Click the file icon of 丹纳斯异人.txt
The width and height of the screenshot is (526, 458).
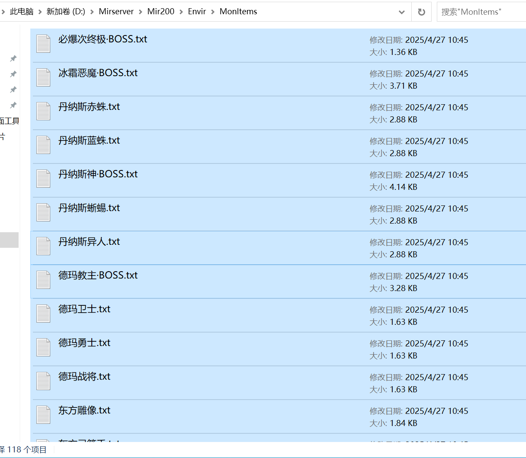click(43, 246)
